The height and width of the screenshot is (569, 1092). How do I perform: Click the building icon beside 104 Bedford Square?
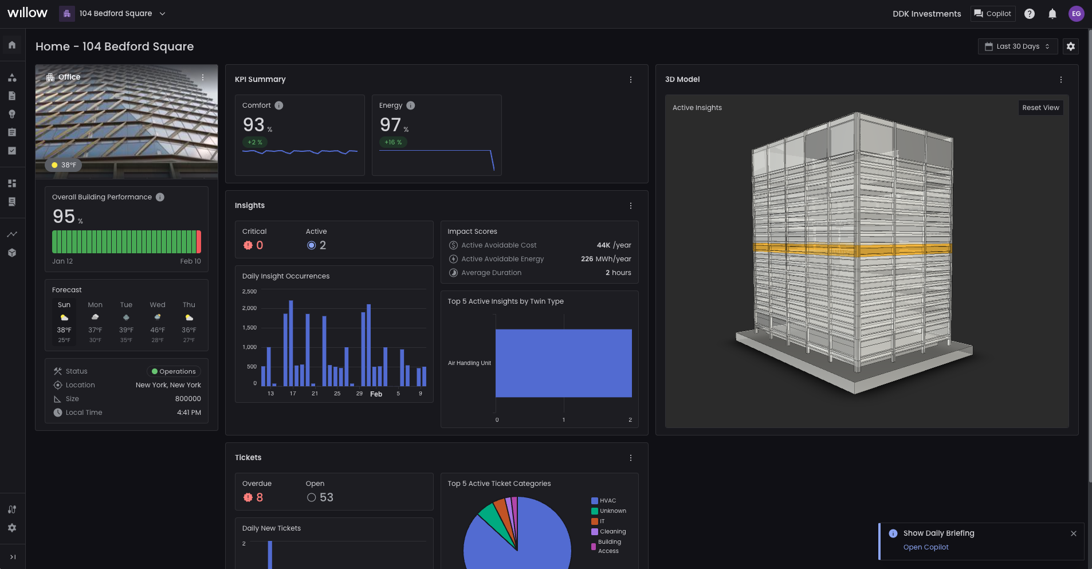click(x=67, y=14)
